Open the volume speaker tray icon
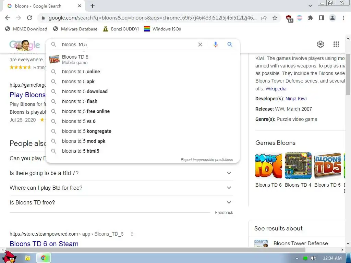The height and width of the screenshot is (263, 351). pyautogui.click(x=313, y=258)
